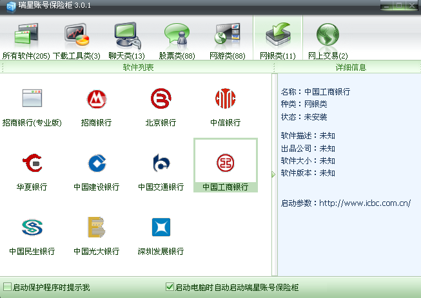421x298 pixels.
Task: Enable 启动保护程序时提示我 checkbox
Action: click(7, 287)
